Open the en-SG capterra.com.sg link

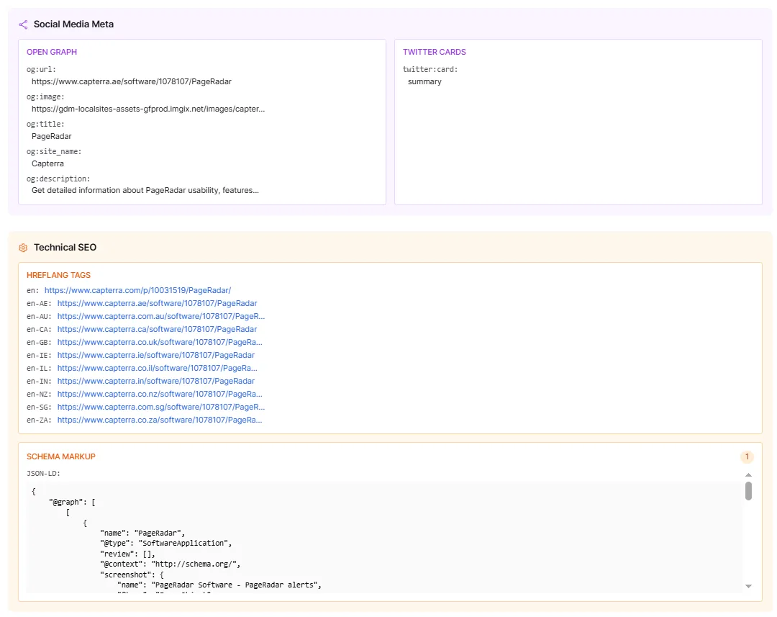(x=161, y=406)
